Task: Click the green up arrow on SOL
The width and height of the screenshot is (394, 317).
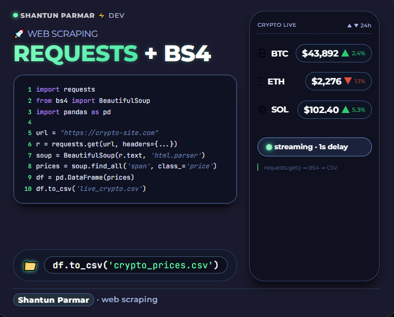Action: pyautogui.click(x=345, y=109)
